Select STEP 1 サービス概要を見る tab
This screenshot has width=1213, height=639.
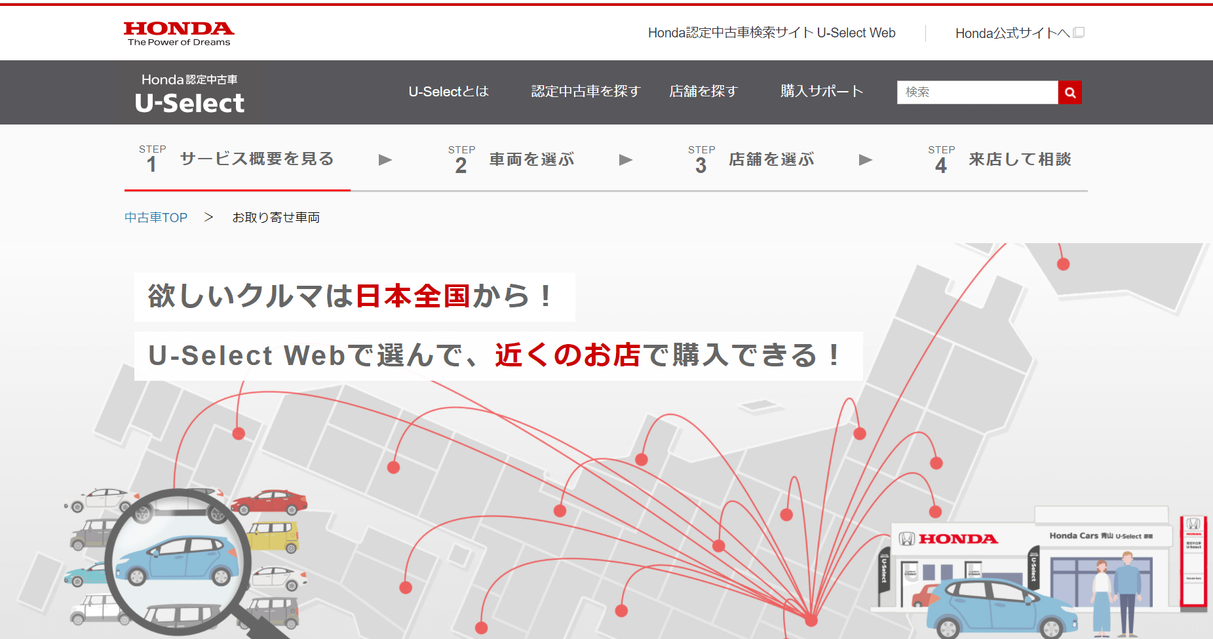(x=237, y=159)
